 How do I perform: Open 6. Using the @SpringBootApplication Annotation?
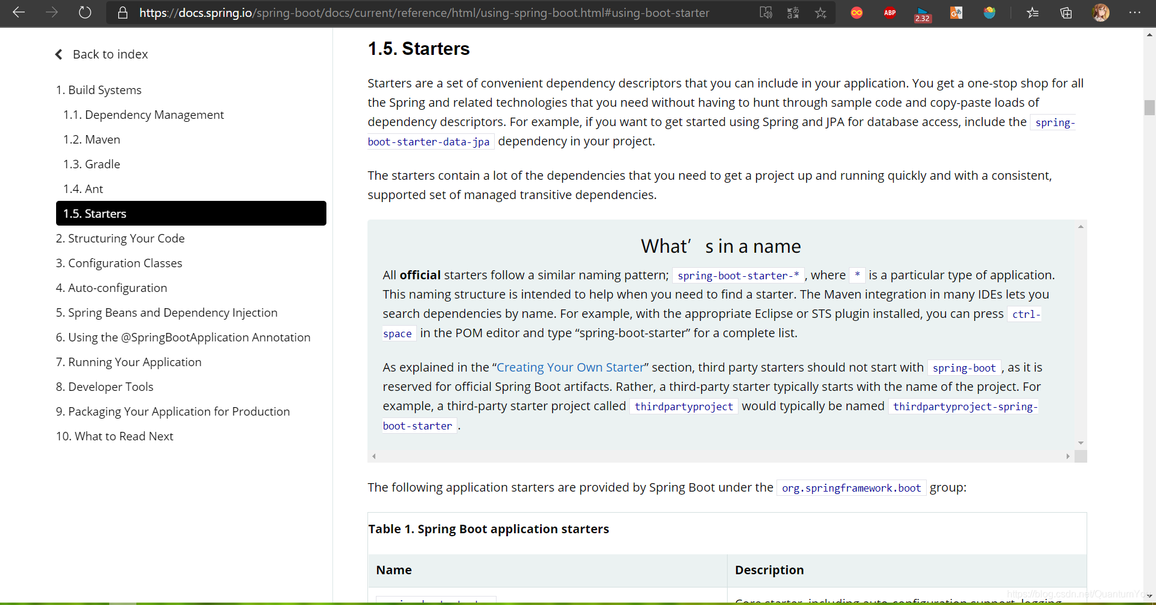(x=183, y=337)
